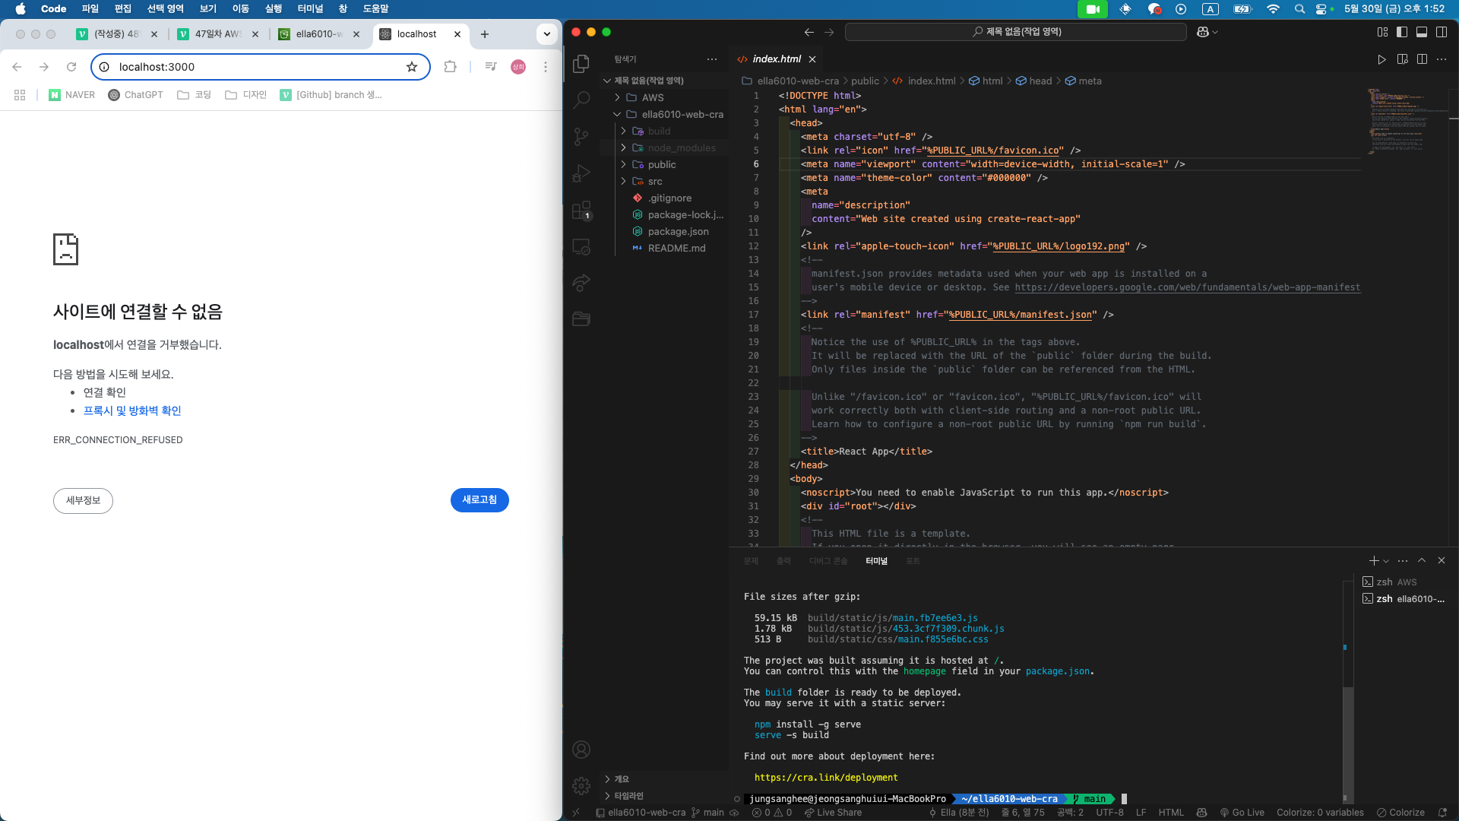Image resolution: width=1459 pixels, height=821 pixels.
Task: Follow the 프록시 및 방화벽 확인 link
Action: tap(132, 410)
